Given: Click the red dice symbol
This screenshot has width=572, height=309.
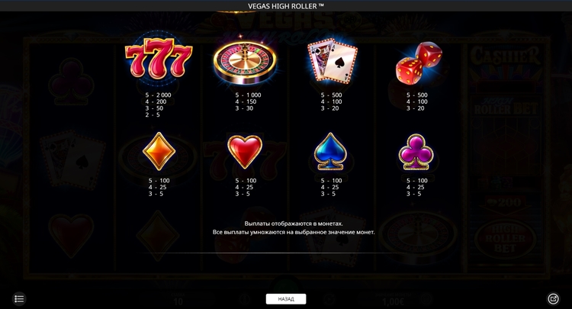Looking at the screenshot, I should pos(419,62).
